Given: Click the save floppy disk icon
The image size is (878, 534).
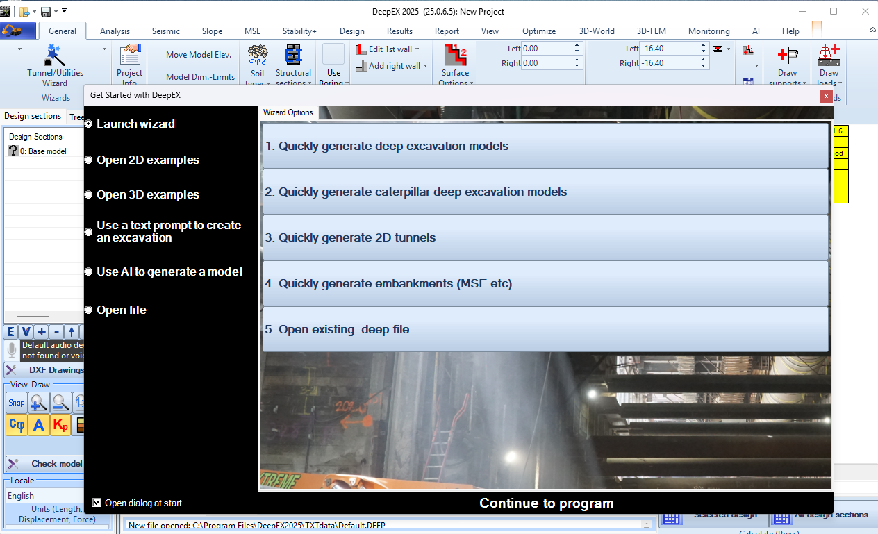Looking at the screenshot, I should pos(46,11).
